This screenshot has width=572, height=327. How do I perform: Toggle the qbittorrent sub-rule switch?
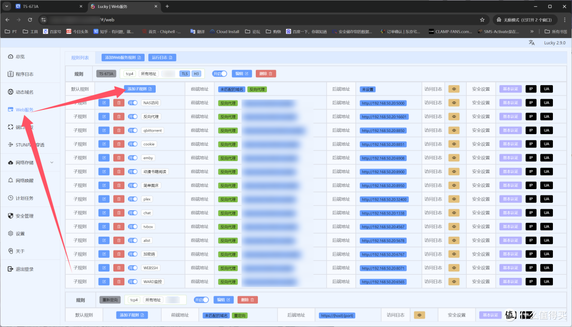pos(133,130)
